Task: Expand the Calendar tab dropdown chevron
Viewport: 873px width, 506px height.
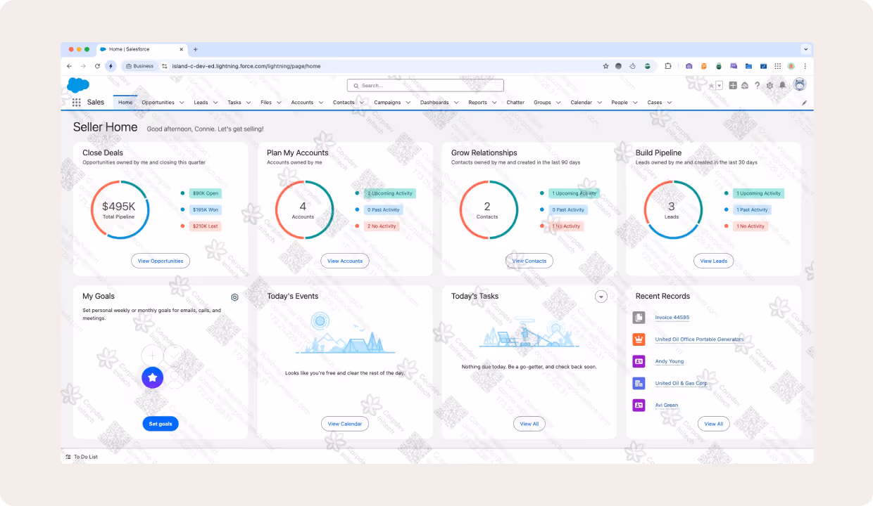Action: (598, 103)
